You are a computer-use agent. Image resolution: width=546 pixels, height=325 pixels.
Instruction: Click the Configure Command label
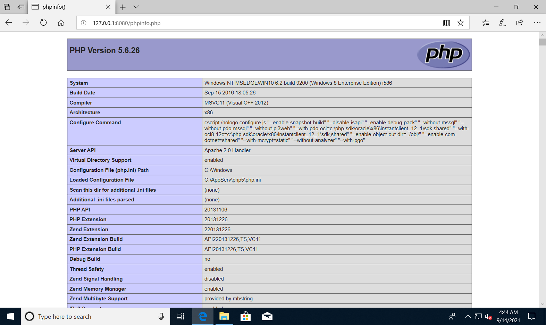(x=95, y=123)
